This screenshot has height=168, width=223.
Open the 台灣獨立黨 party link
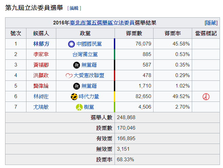(x=85, y=55)
